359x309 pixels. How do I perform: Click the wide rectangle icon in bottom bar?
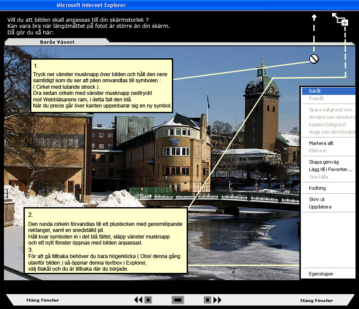(x=178, y=300)
